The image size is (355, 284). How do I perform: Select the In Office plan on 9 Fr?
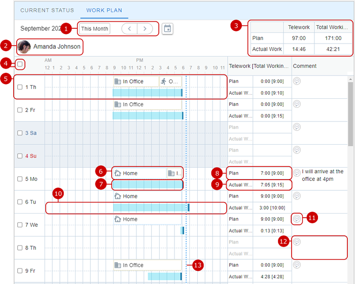(x=148, y=265)
